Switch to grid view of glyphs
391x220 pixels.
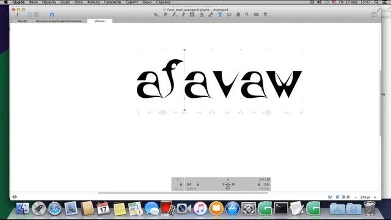coord(30,15)
